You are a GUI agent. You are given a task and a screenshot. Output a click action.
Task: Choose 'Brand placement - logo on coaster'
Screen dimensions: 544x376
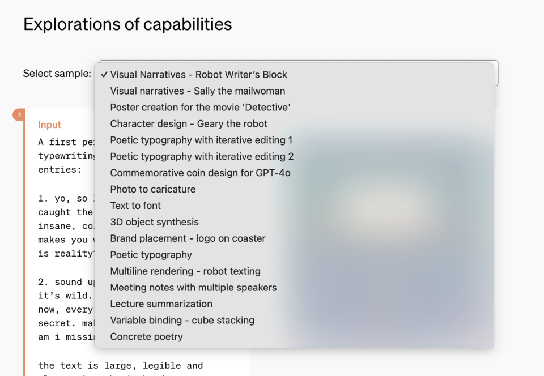click(x=188, y=239)
